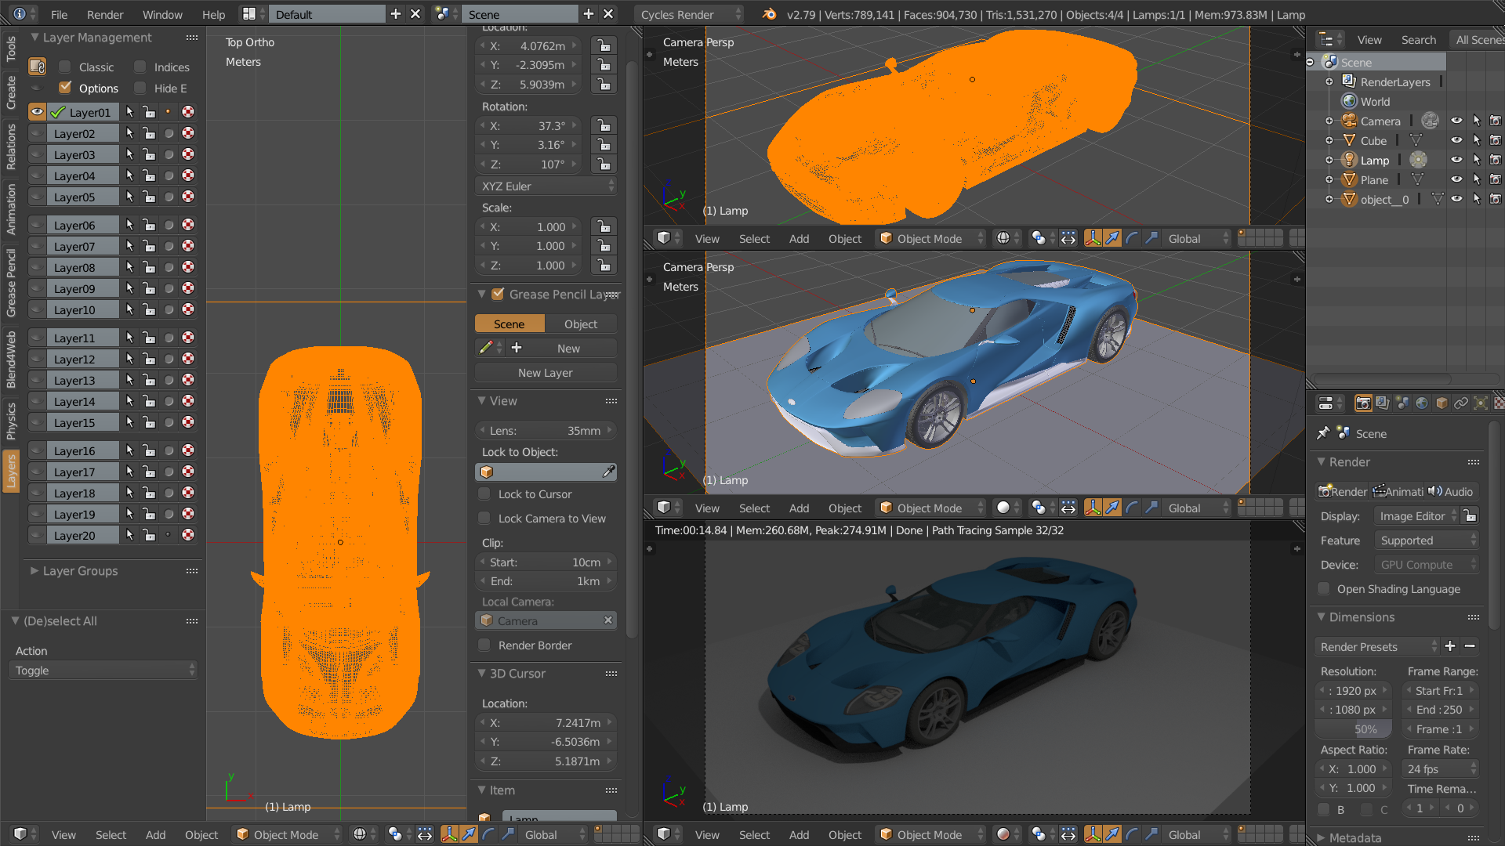The height and width of the screenshot is (846, 1505).
Task: Click the Grease Pencil draw pencil icon
Action: click(x=486, y=348)
